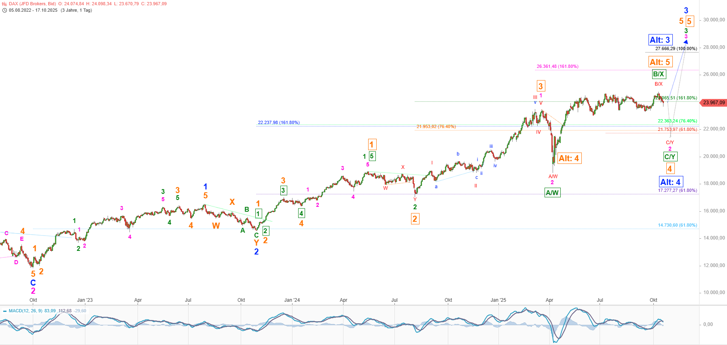Click the 30.000,00 mark on price axis
727x345 pixels.
[714, 20]
